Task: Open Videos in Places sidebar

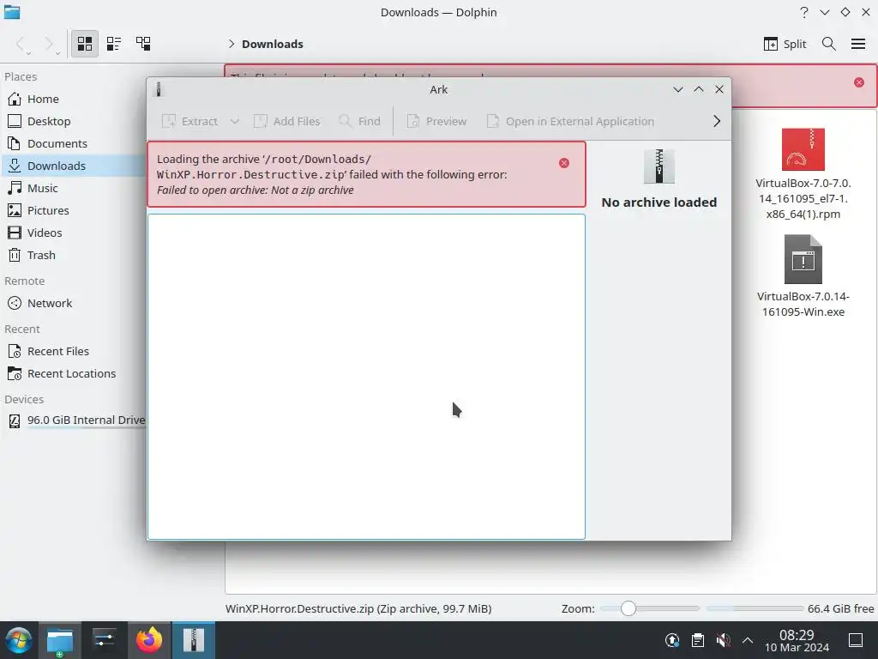Action: click(x=73, y=233)
